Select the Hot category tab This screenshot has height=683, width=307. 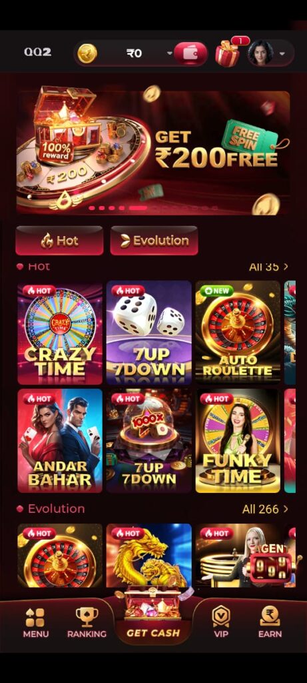click(x=59, y=240)
